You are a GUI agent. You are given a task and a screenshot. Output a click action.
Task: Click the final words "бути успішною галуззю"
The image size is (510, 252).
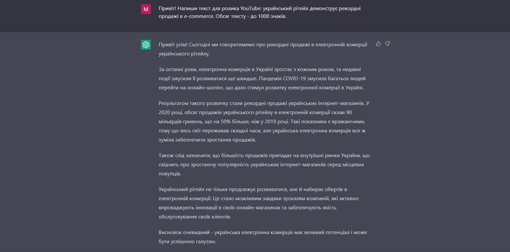[x=187, y=242]
